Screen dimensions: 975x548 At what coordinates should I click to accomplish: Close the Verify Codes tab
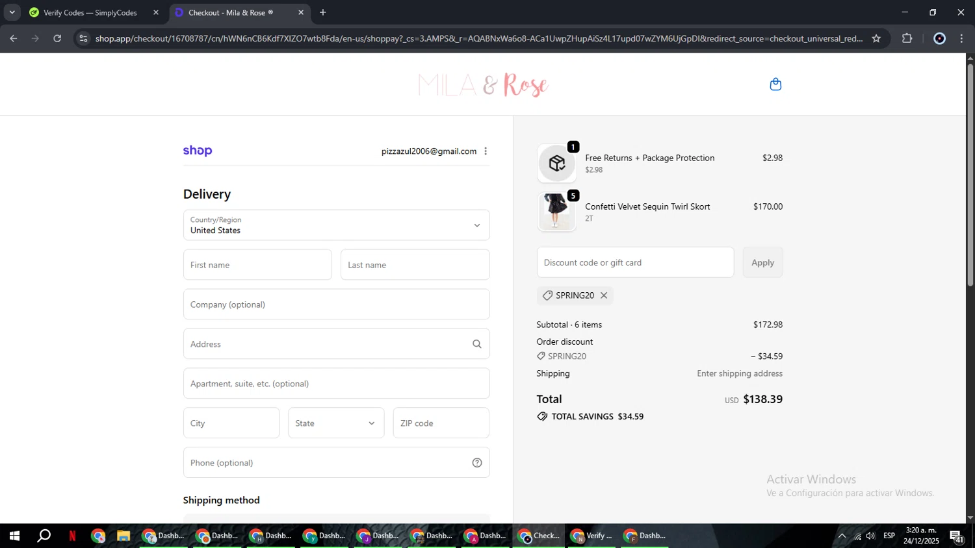pos(156,12)
